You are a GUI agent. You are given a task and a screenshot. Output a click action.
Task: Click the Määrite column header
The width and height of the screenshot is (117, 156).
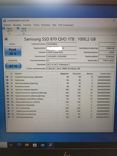pyautogui.click(x=18, y=74)
